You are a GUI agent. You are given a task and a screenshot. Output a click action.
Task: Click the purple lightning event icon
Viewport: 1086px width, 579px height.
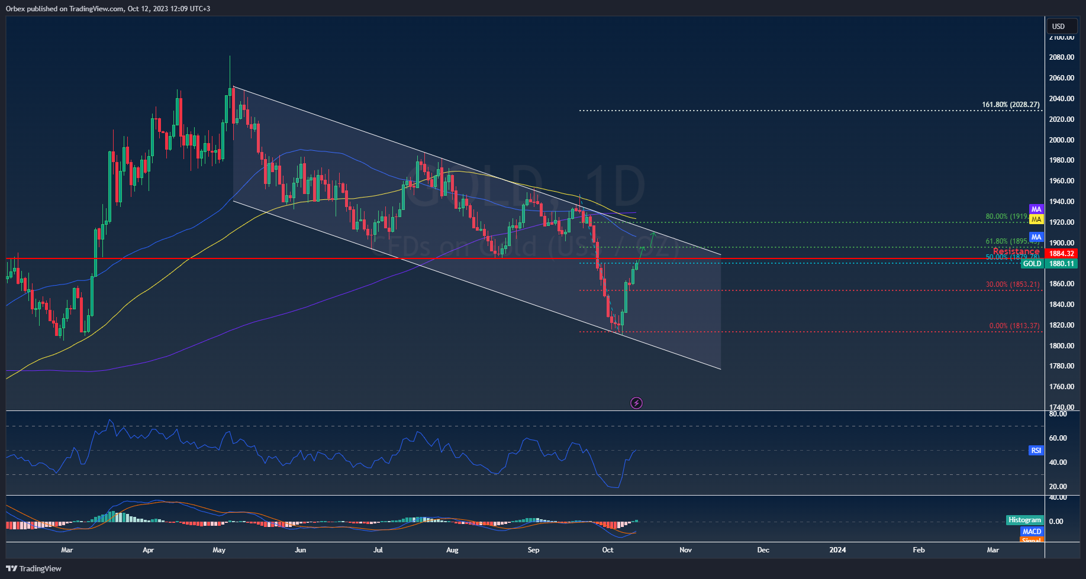click(636, 403)
